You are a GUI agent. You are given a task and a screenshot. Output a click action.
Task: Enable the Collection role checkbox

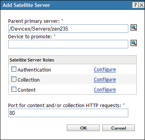[x=14, y=79]
